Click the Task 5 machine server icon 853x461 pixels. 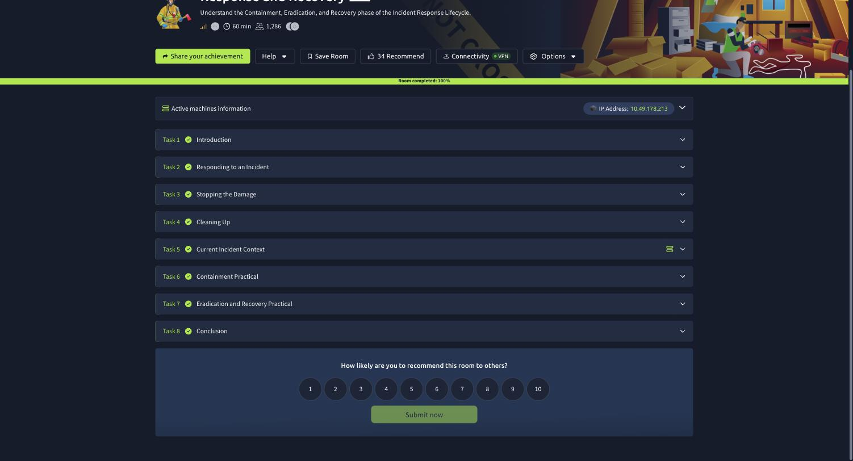[670, 249]
